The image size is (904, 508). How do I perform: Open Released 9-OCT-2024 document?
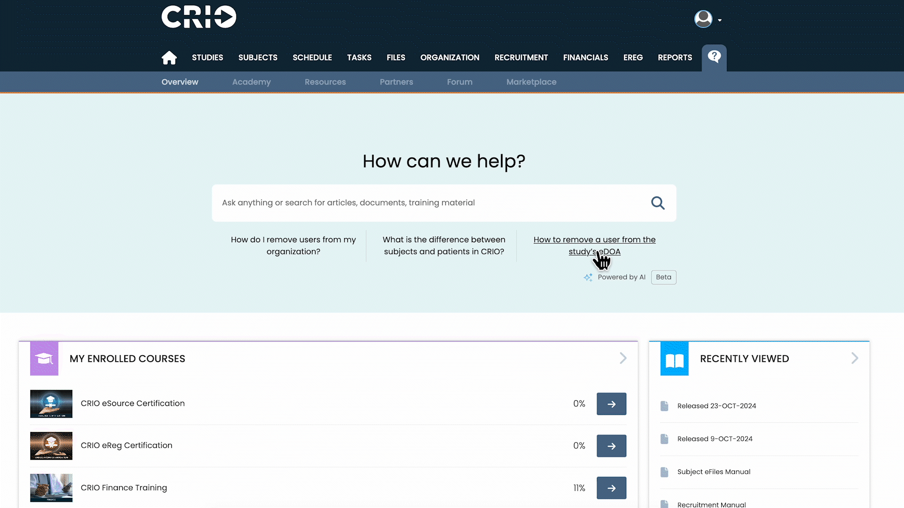(x=715, y=439)
